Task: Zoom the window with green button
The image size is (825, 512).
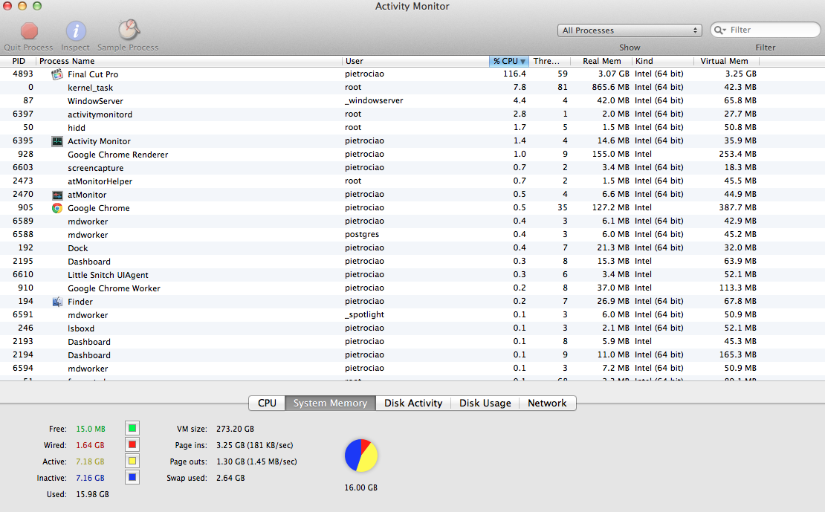Action: [37, 6]
